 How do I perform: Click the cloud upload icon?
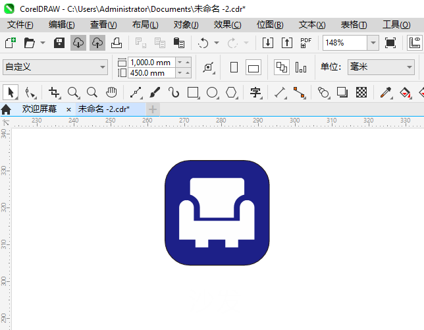97,43
